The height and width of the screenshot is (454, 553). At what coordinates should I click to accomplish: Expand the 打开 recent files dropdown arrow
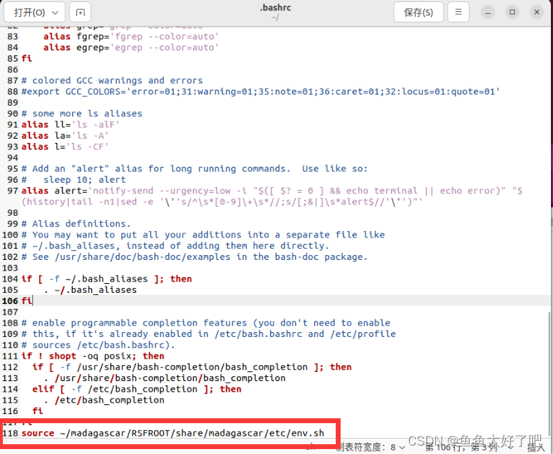click(55, 13)
